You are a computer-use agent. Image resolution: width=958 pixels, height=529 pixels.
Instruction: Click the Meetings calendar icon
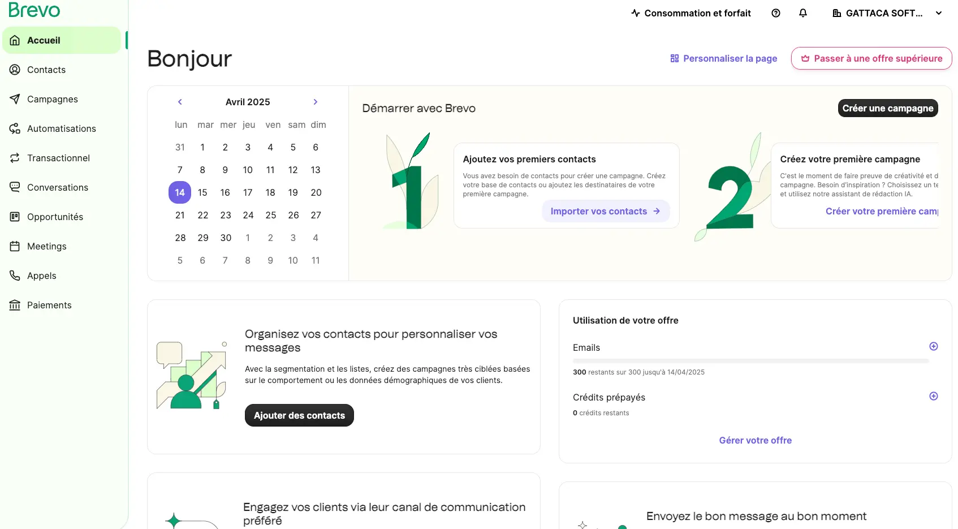pyautogui.click(x=15, y=246)
